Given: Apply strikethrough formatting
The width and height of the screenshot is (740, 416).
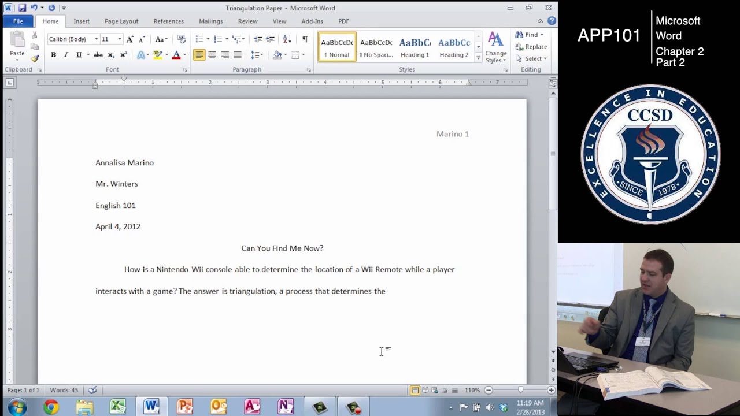Looking at the screenshot, I should click(98, 55).
